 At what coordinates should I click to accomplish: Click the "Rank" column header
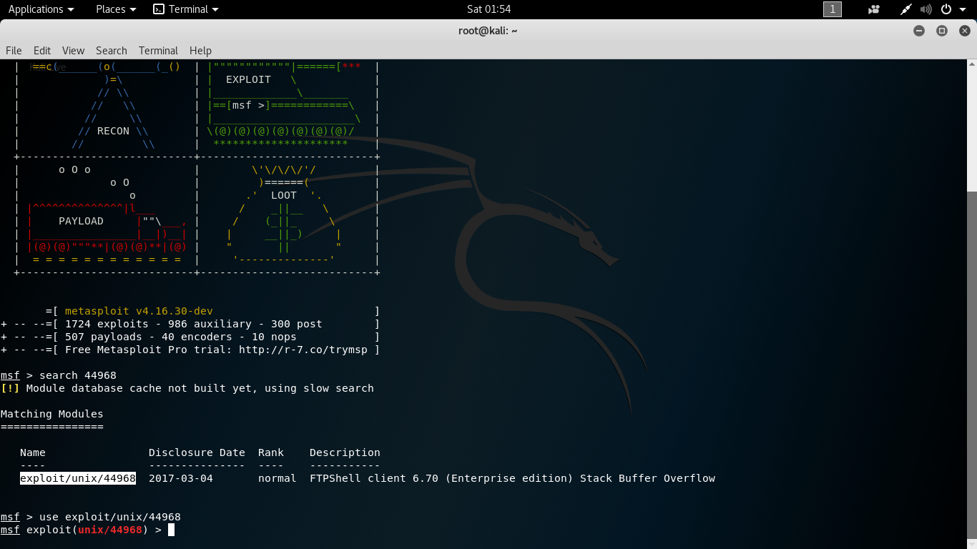pos(271,452)
